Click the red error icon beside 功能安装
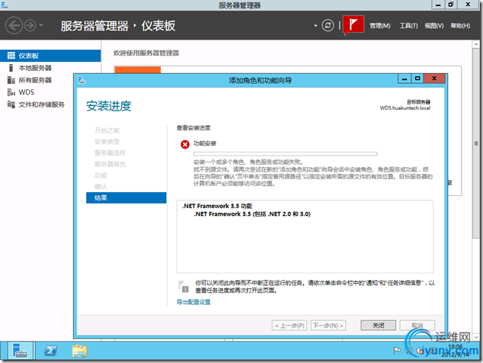The image size is (483, 363). click(x=185, y=144)
